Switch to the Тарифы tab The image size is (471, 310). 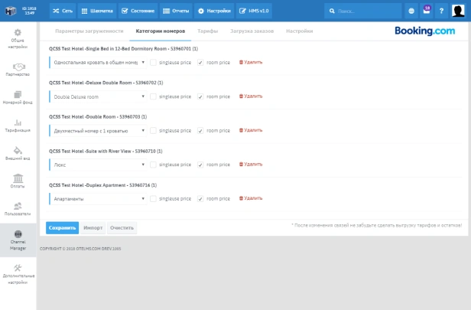[x=207, y=31]
